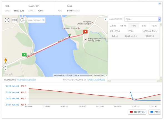Screen dimensions: 164x120
Task: Select the 0.5 mi split tab
Action: (x=123, y=26)
